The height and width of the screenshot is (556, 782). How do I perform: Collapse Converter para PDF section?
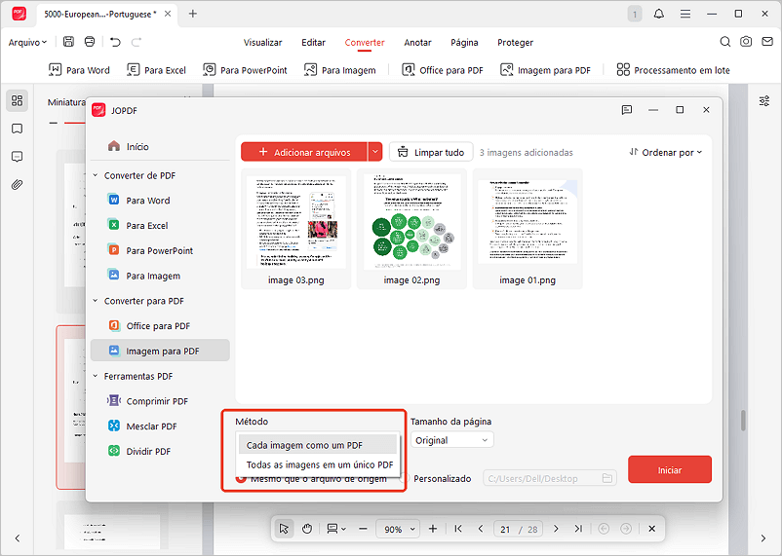point(96,301)
